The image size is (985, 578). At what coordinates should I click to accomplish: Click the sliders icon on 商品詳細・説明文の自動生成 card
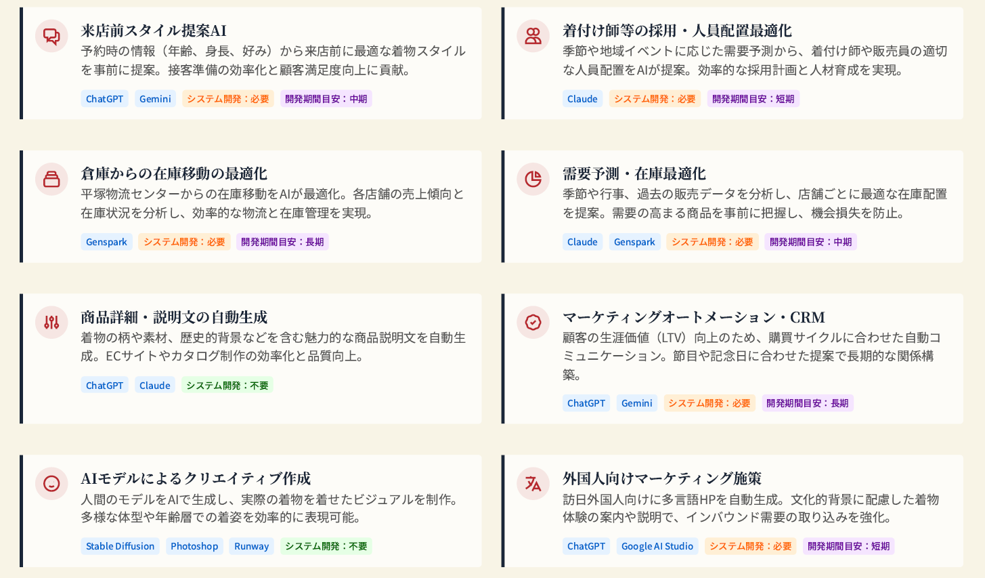(x=51, y=323)
